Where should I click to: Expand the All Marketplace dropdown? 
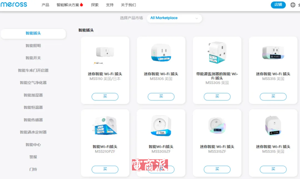click(x=174, y=18)
